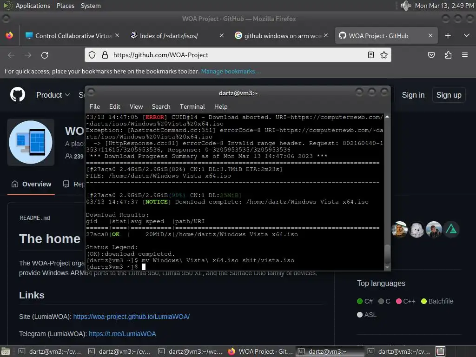Click the terminal scrollbar down arrow
The image size is (476, 357).
click(387, 267)
